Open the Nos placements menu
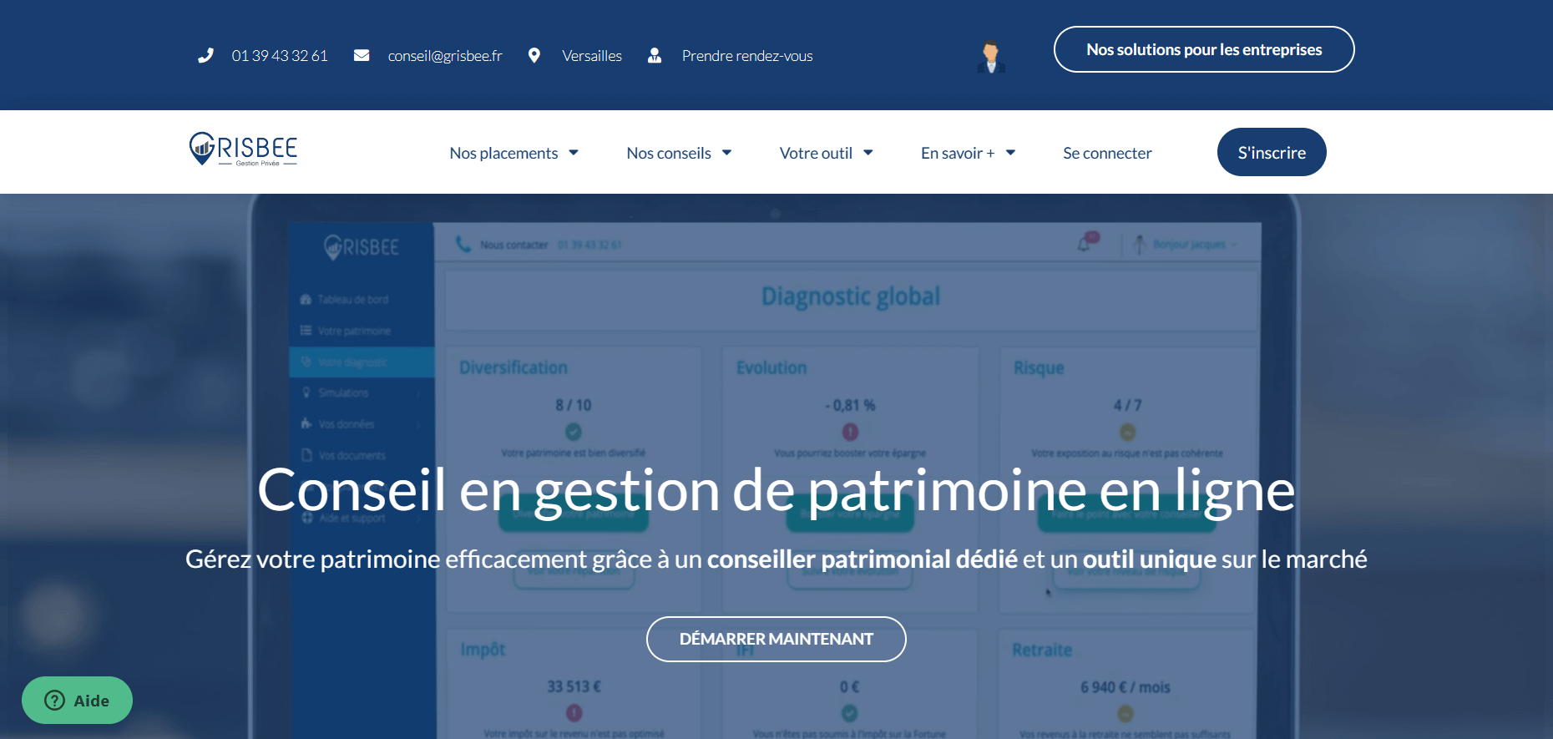Image resolution: width=1553 pixels, height=739 pixels. tap(503, 153)
